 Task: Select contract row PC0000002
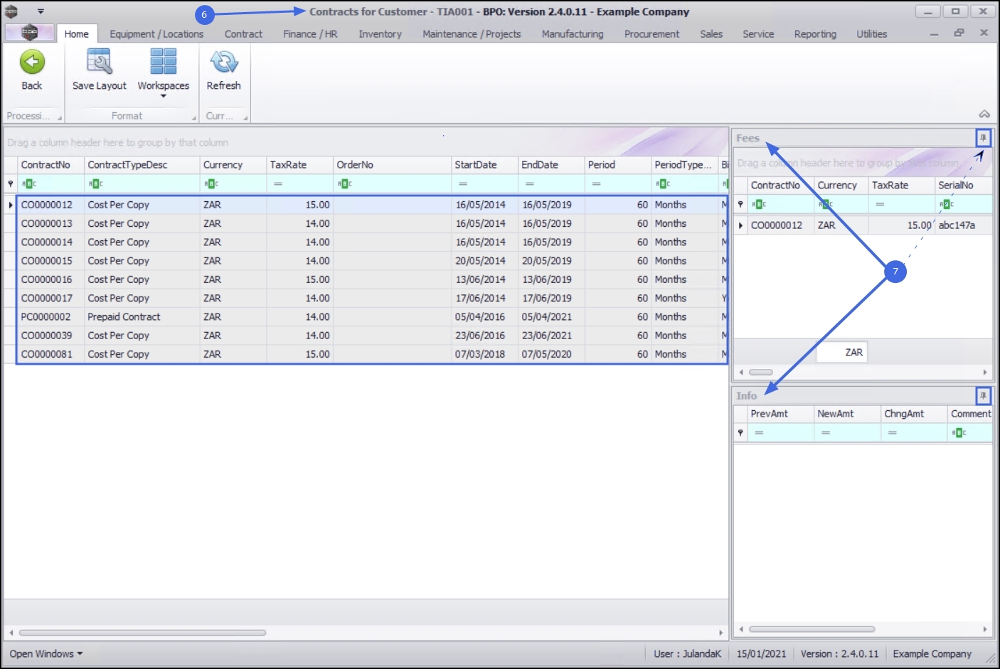pos(370,317)
